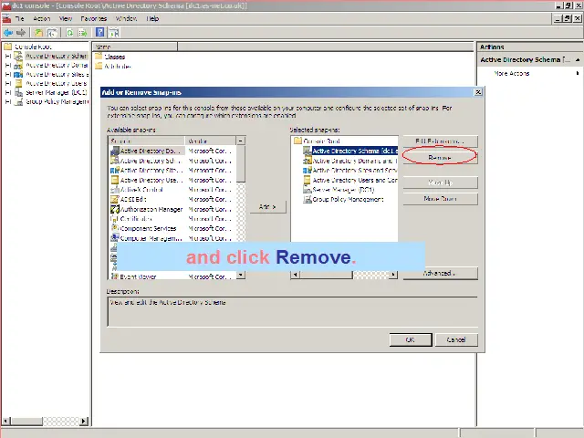Click the Advanced button
Image resolution: width=584 pixels, height=438 pixels.
(440, 273)
